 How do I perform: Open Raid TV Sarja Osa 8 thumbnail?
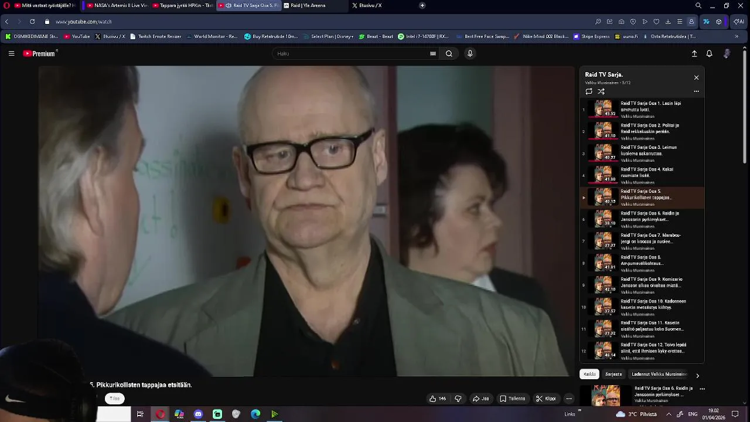tap(603, 263)
